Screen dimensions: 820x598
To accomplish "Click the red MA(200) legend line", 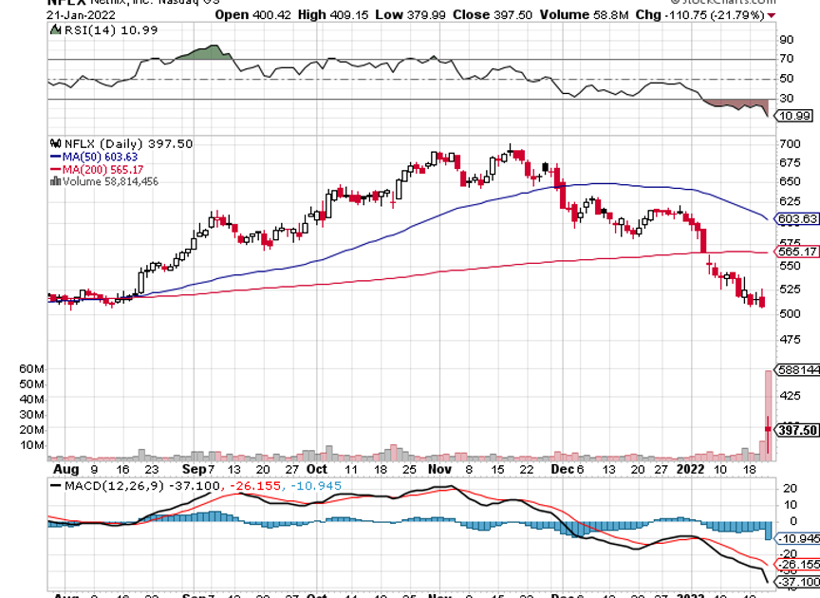I will pyautogui.click(x=54, y=169).
